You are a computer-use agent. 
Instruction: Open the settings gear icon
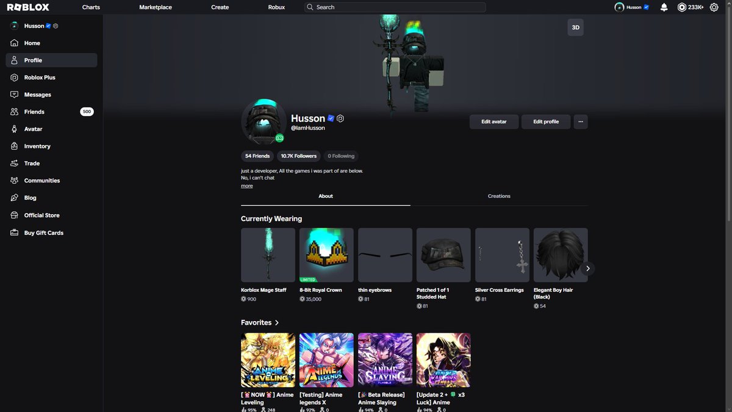tap(714, 7)
